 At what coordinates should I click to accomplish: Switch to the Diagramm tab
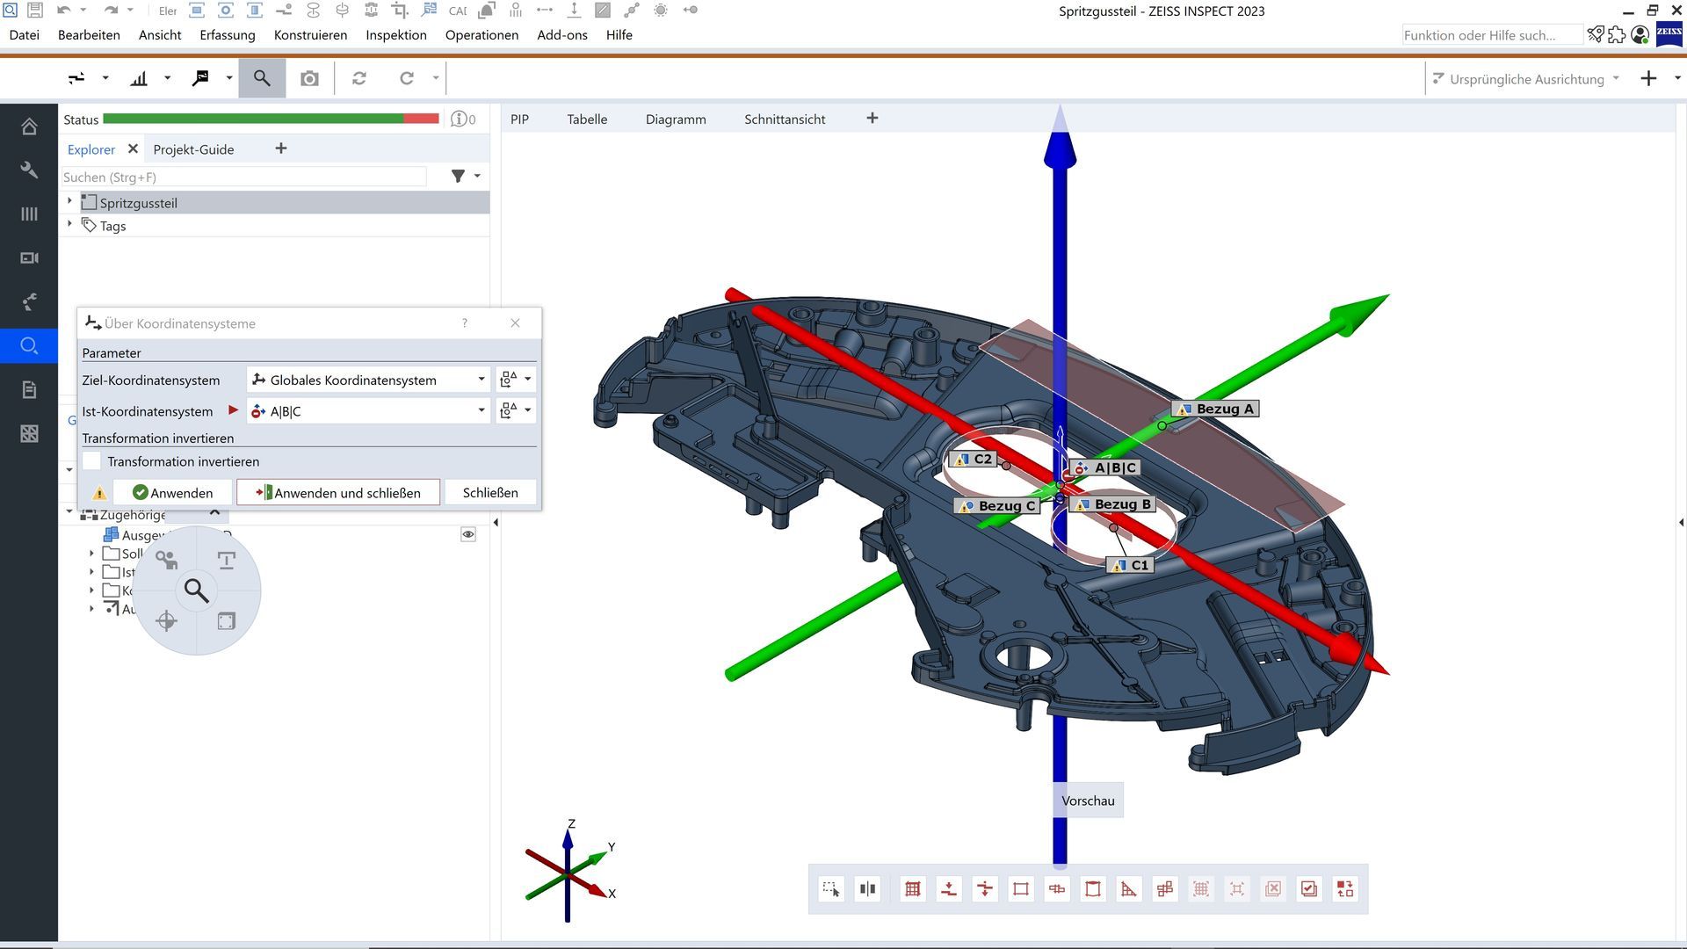675,120
